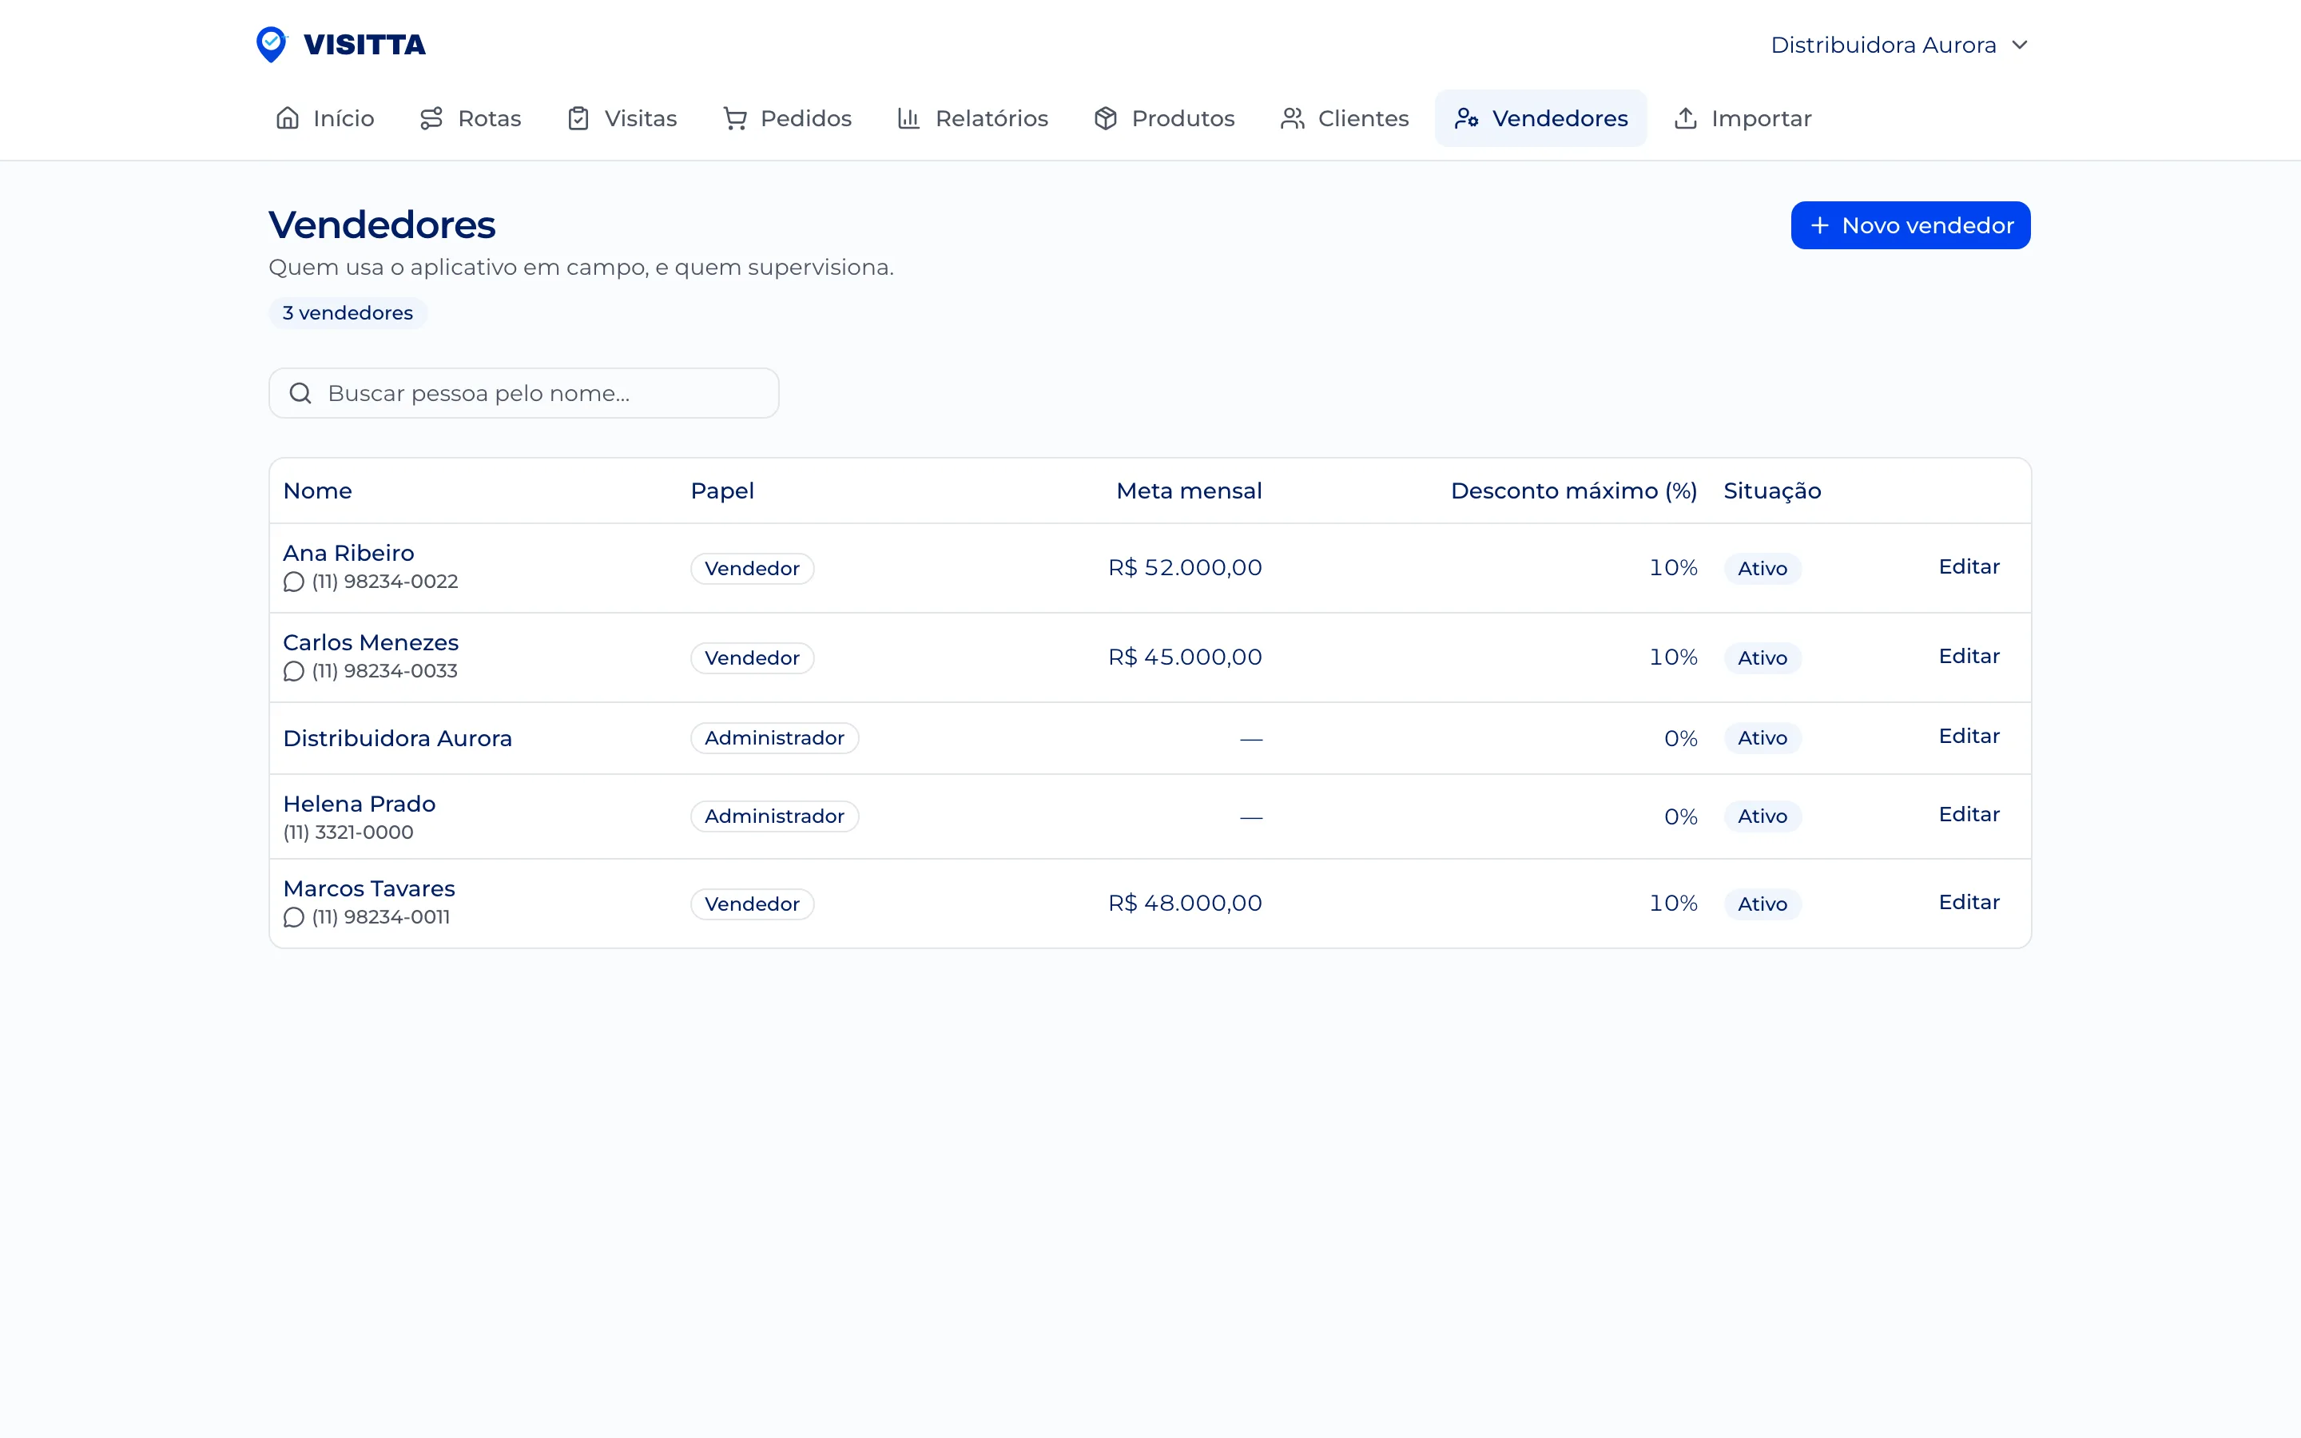The width and height of the screenshot is (2301, 1438).
Task: Click Ana Ribeiro's Vendedor badge
Action: point(752,569)
